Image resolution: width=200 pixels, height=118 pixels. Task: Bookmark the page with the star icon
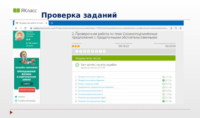[x=181, y=28]
